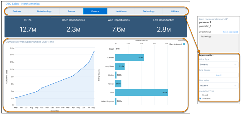242x115 pixels.
Task: Click the Measure legend header
Action: tap(181, 40)
